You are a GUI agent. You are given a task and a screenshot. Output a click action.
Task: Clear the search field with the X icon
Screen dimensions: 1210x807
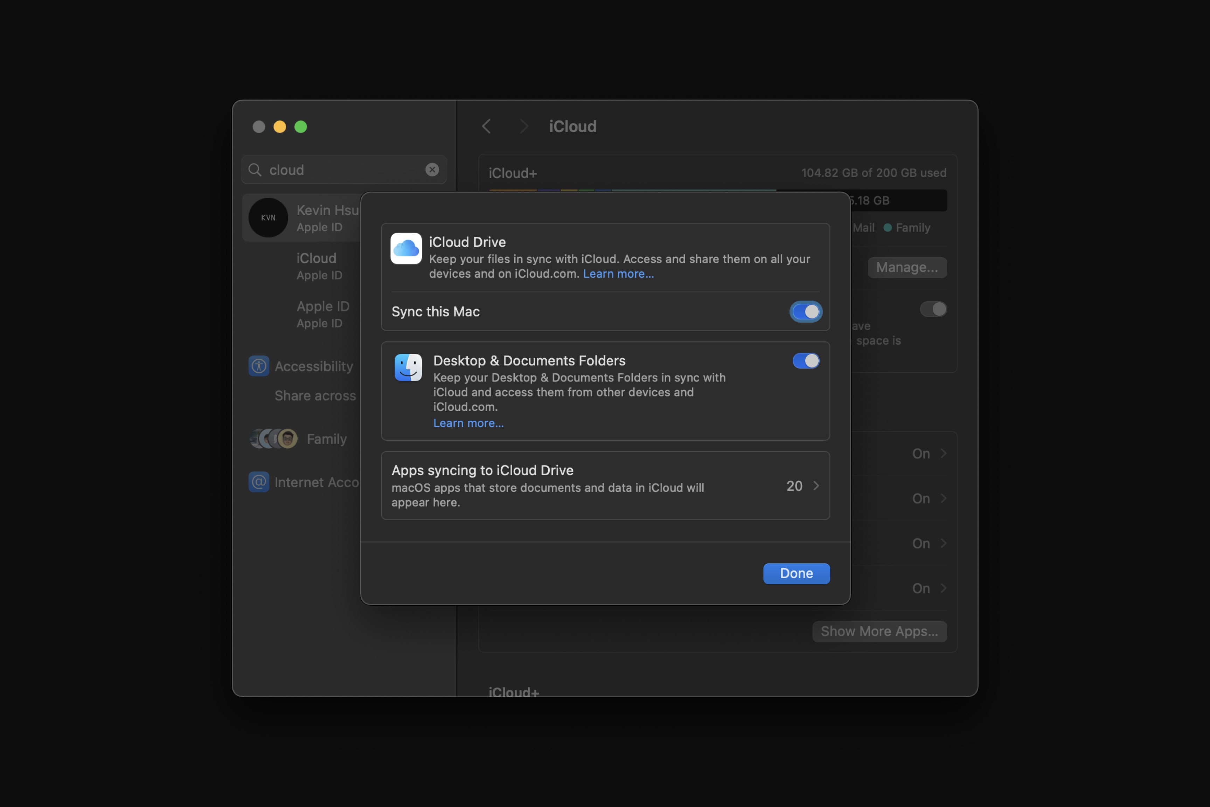pyautogui.click(x=432, y=169)
